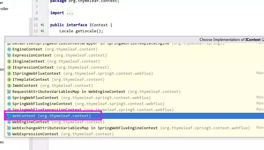
Task: Click the ITemplateContext interface icon
Action: coord(9,80)
